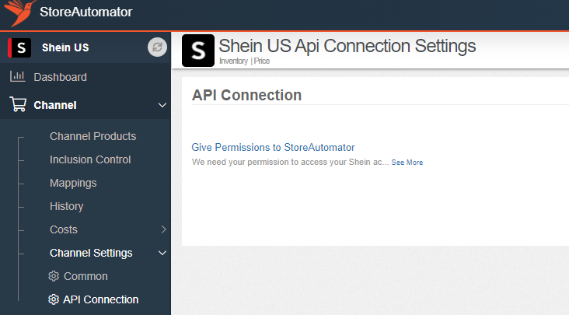Open Inclusion Control page
The width and height of the screenshot is (569, 315).
pos(90,159)
